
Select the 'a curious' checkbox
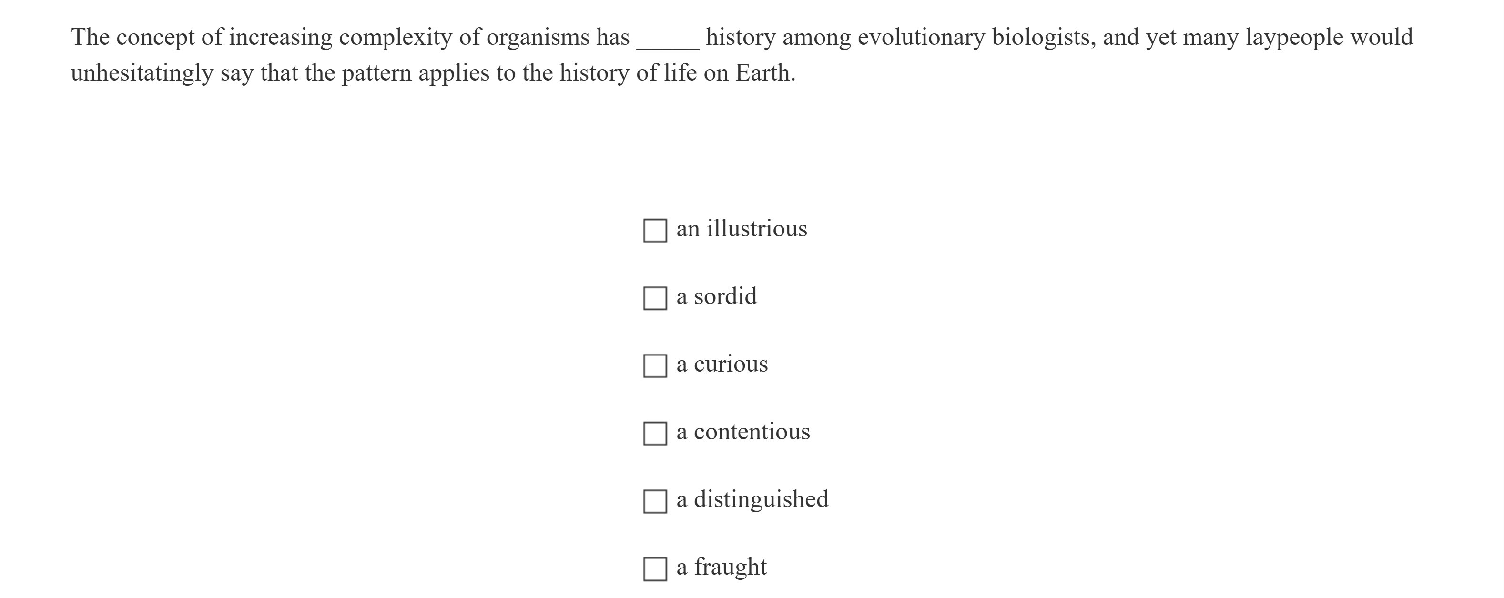tap(654, 365)
